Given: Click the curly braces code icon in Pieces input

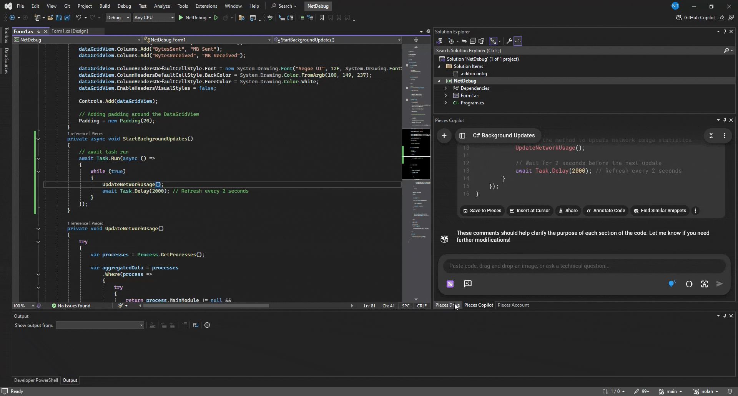Looking at the screenshot, I should pyautogui.click(x=689, y=284).
